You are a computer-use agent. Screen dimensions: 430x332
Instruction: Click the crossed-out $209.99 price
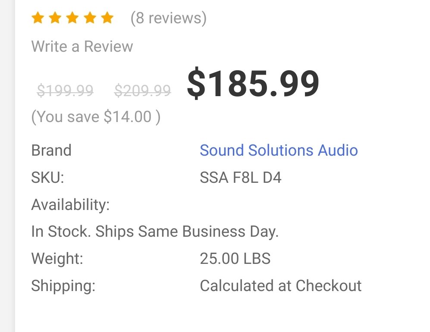pyautogui.click(x=142, y=91)
